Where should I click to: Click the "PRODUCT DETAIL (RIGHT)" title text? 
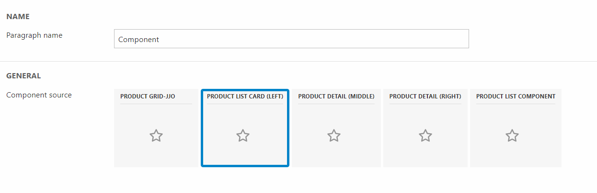(425, 96)
